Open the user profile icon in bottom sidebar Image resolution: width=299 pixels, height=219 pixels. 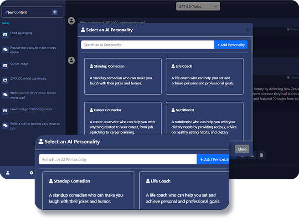point(8,173)
